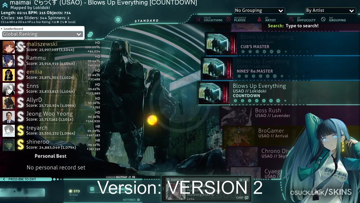Select the BroGamer USAO // Arrival beatmap card
This screenshot has width=360, height=203.
pos(264,136)
